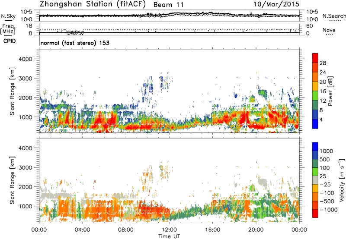Click the 04:00 time axis tick label
Image resolution: width=346 pixels, height=239 pixels.
[82, 230]
